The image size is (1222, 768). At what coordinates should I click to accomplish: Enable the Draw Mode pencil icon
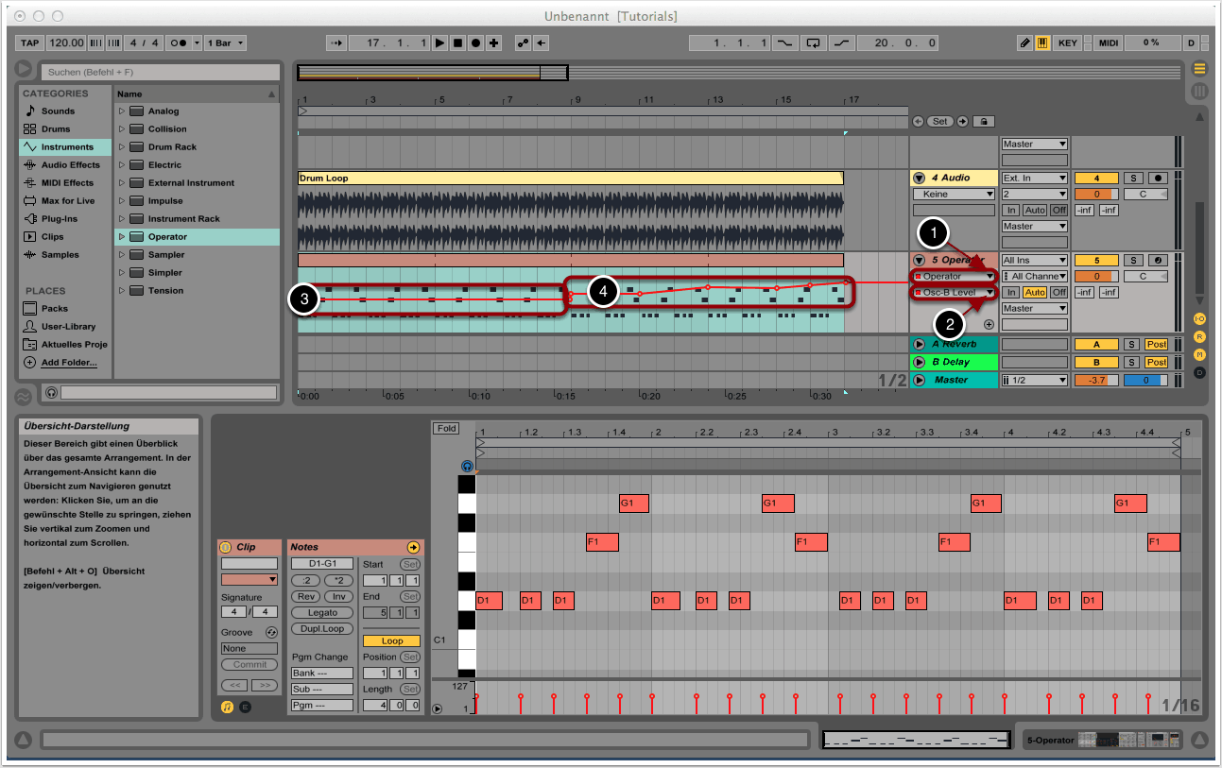click(x=1024, y=43)
